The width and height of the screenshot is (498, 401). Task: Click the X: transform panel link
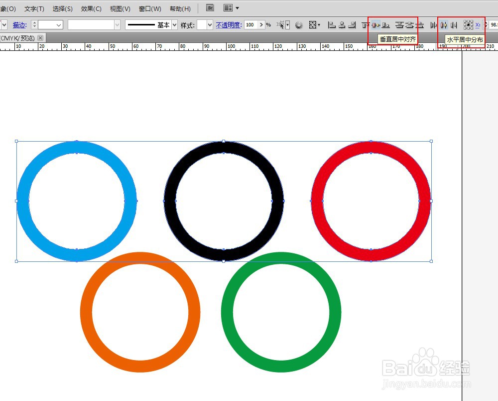click(x=478, y=24)
